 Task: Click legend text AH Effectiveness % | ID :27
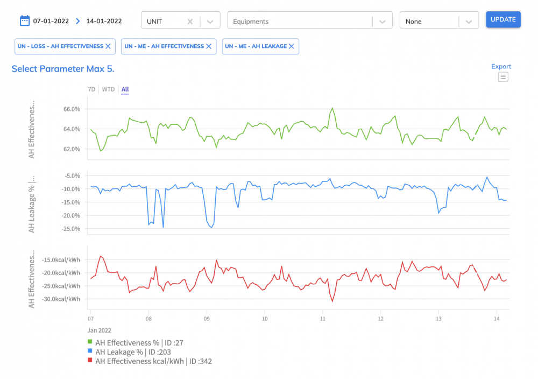tap(139, 342)
